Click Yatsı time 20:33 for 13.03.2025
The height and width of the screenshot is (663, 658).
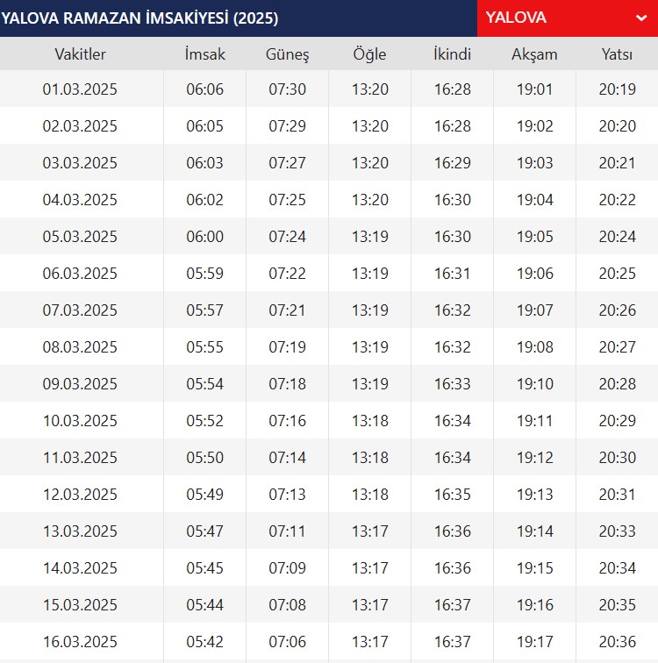617,531
